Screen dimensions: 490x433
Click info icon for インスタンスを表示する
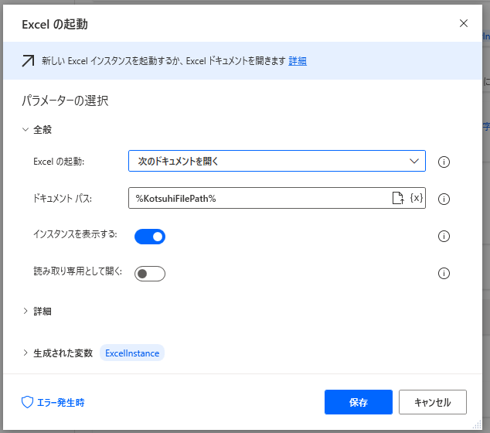pos(444,236)
